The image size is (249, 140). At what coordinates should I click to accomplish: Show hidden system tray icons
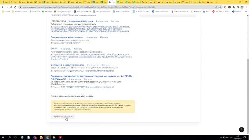[x=221, y=137]
